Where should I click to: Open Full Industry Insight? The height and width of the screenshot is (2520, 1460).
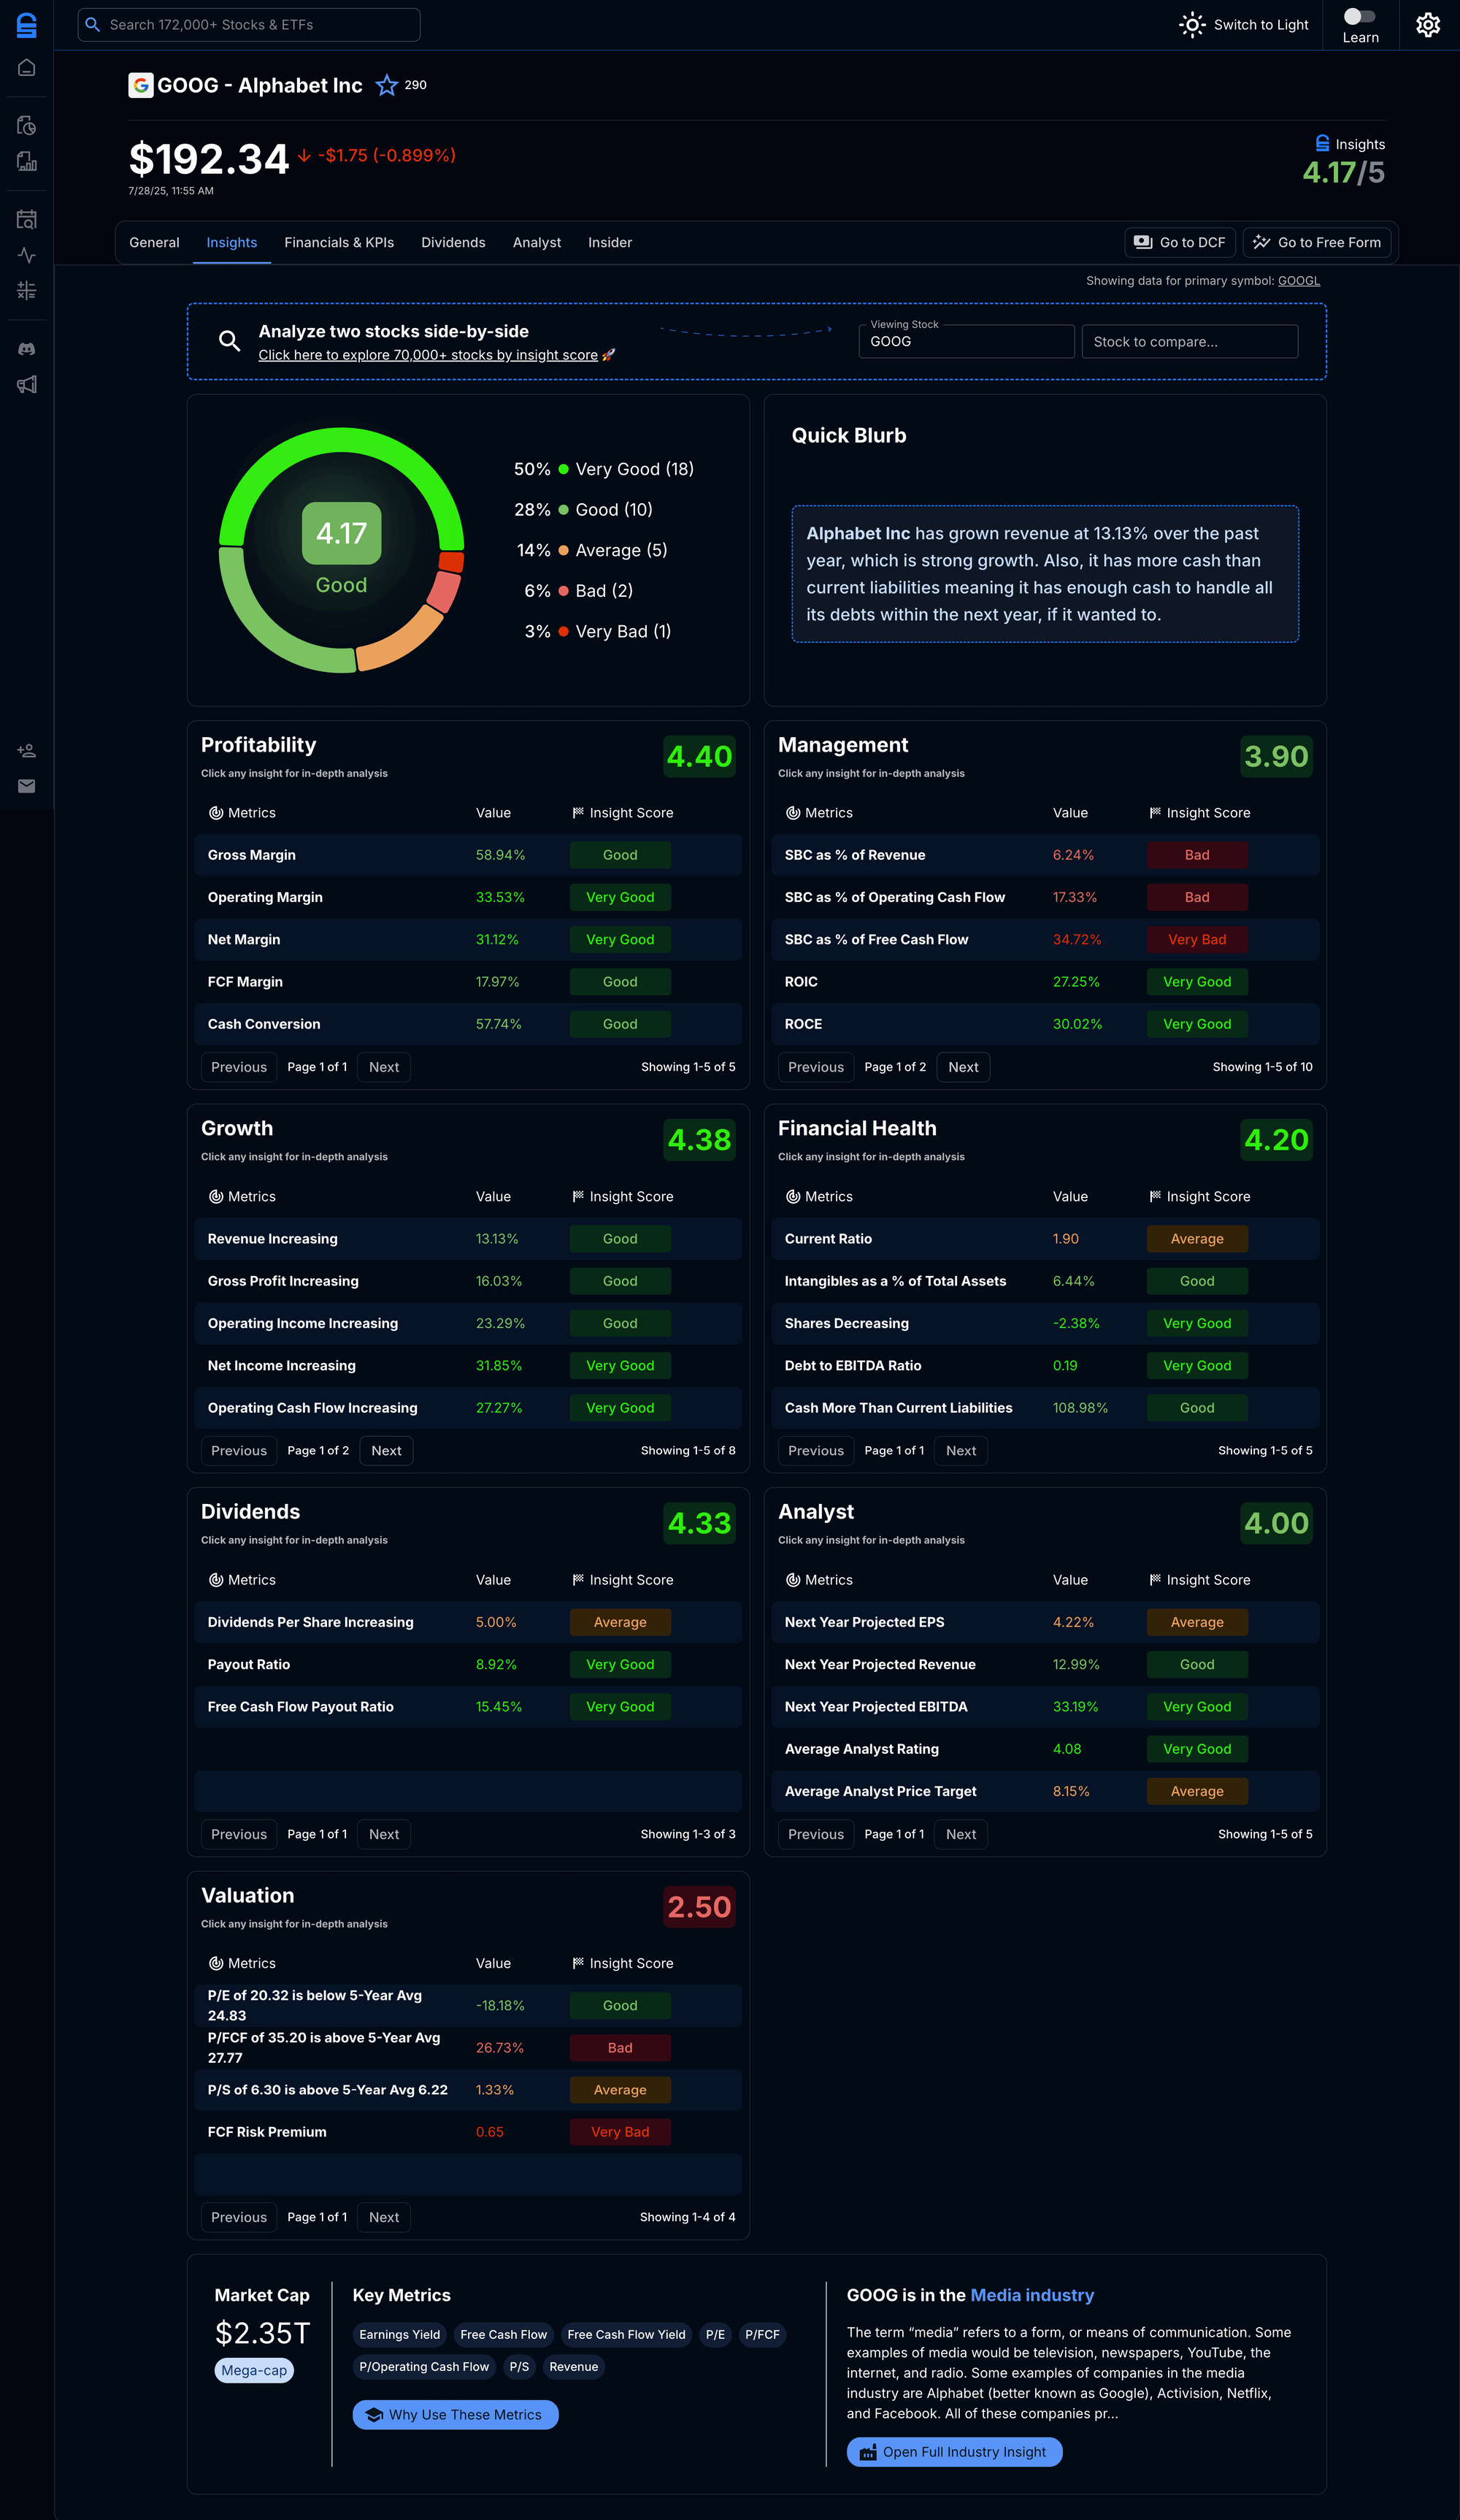coord(953,2452)
